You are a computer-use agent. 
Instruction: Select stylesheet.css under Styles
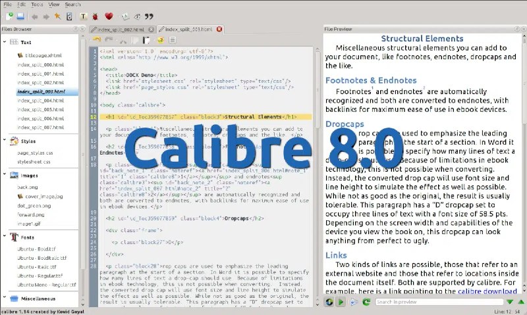[34, 162]
